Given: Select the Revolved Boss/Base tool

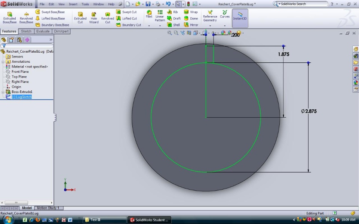Looking at the screenshot, I should point(26,18).
